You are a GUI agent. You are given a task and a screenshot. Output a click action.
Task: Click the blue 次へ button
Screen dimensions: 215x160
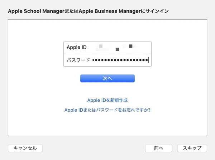pyautogui.click(x=107, y=78)
